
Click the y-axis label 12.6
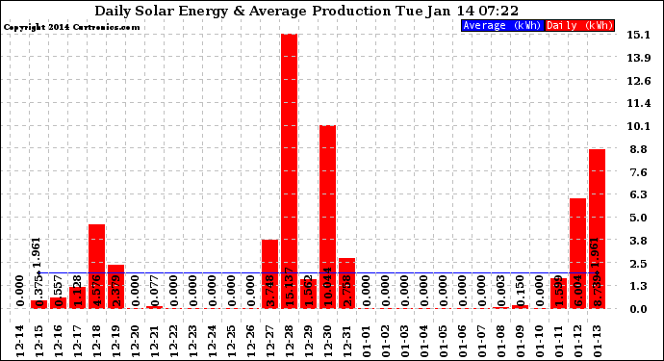638,81
